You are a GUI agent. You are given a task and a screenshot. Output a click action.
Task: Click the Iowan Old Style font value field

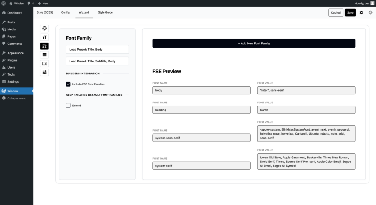click(x=306, y=162)
